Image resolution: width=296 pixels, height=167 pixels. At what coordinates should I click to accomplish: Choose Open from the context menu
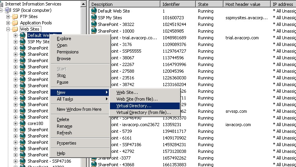coord(80,45)
